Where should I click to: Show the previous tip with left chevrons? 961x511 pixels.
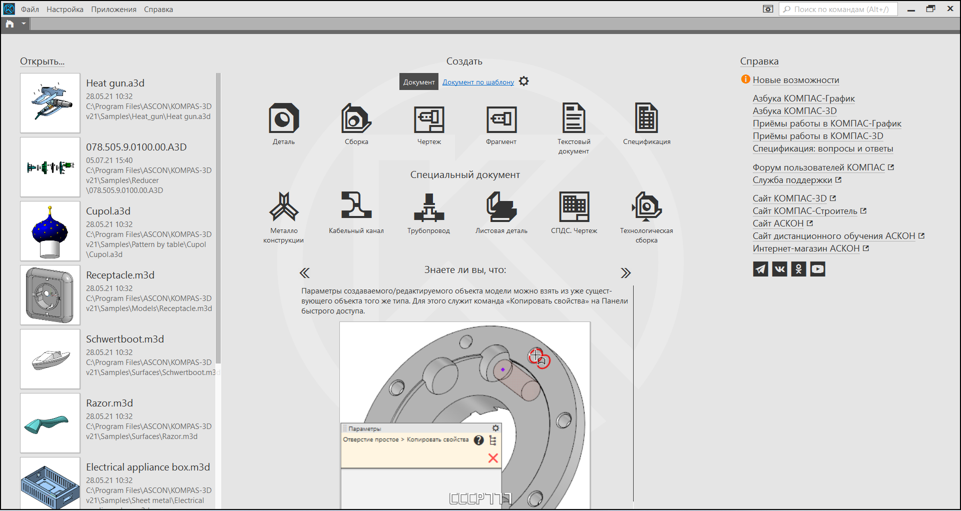click(305, 273)
